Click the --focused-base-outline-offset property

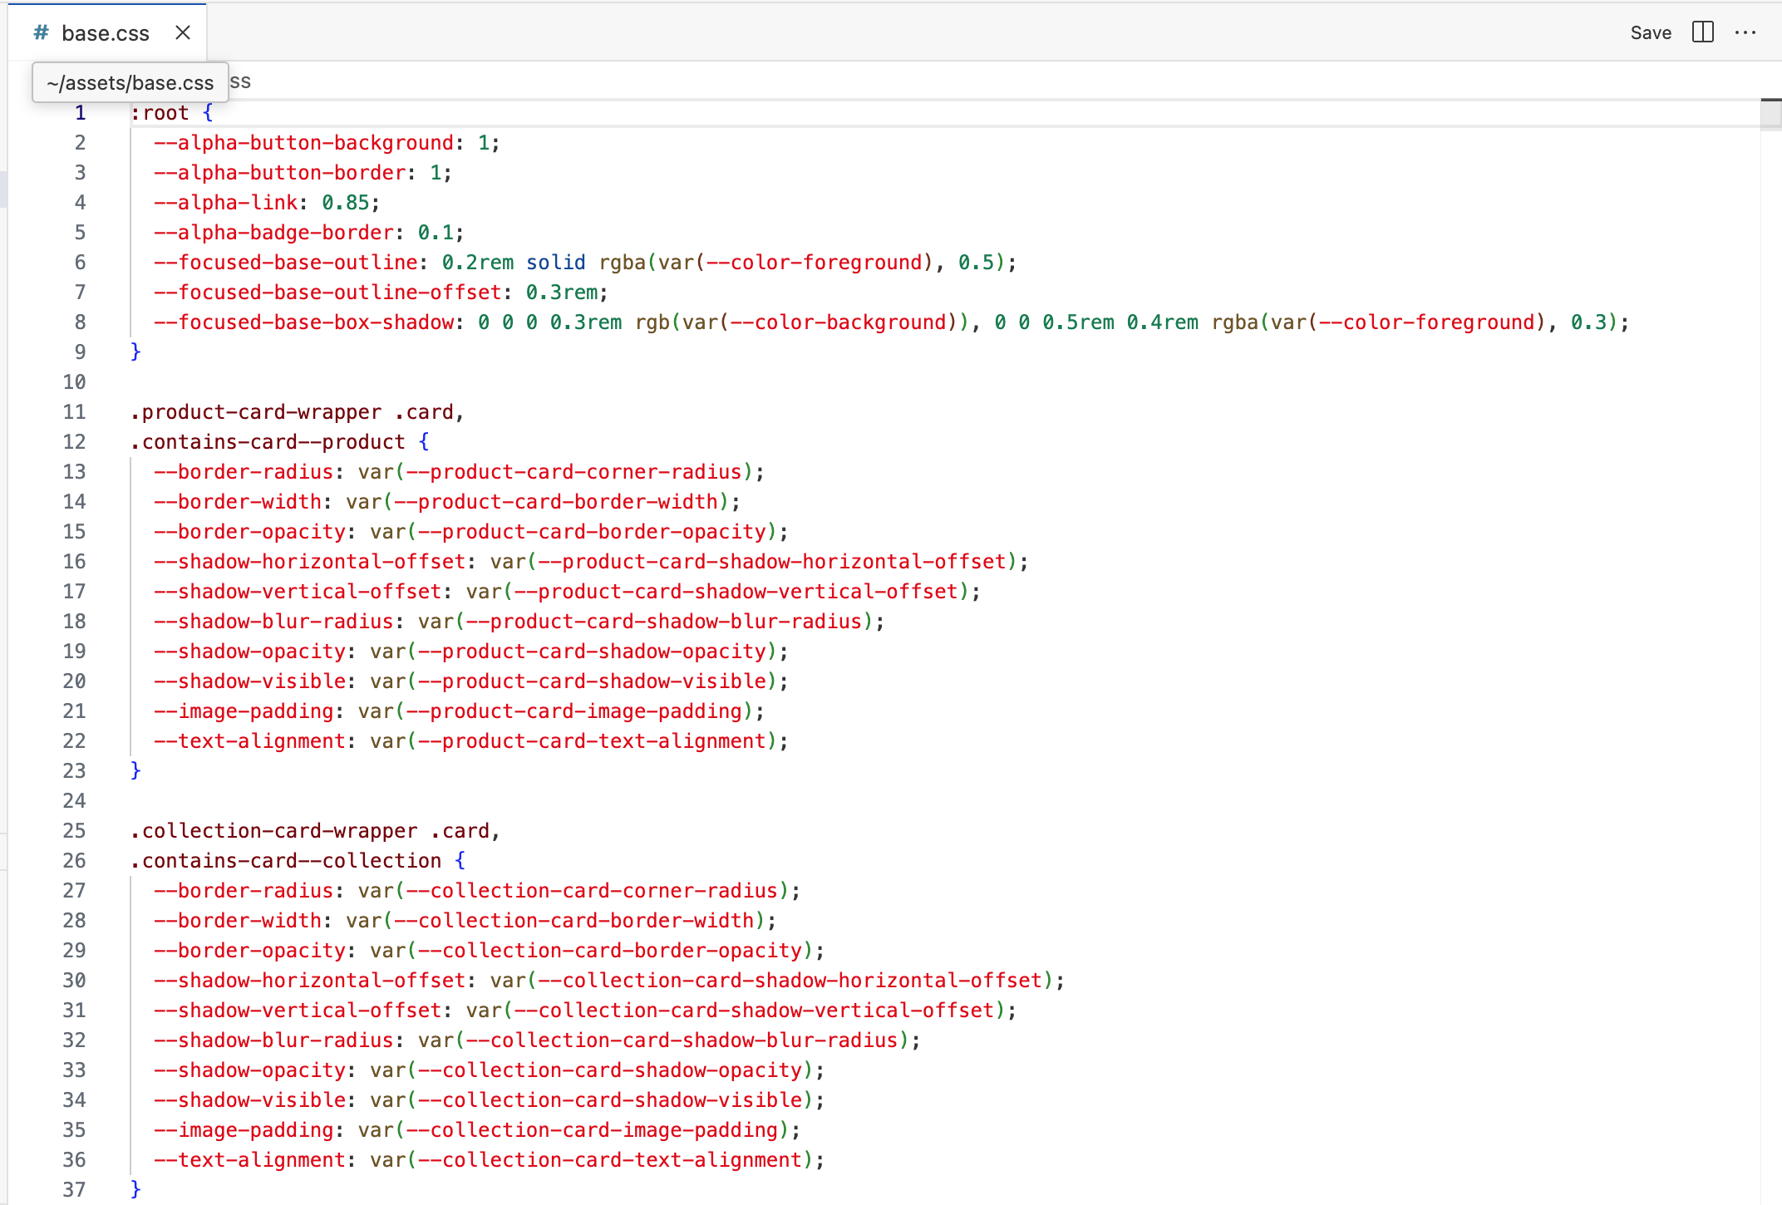[327, 293]
